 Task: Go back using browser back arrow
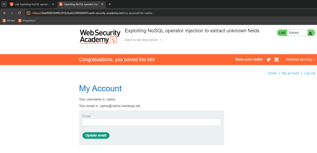point(4,13)
